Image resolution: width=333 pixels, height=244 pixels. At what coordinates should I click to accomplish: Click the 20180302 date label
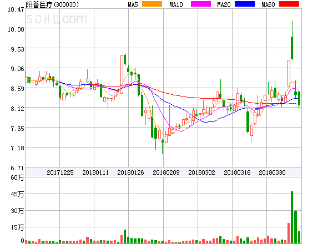click(x=201, y=172)
